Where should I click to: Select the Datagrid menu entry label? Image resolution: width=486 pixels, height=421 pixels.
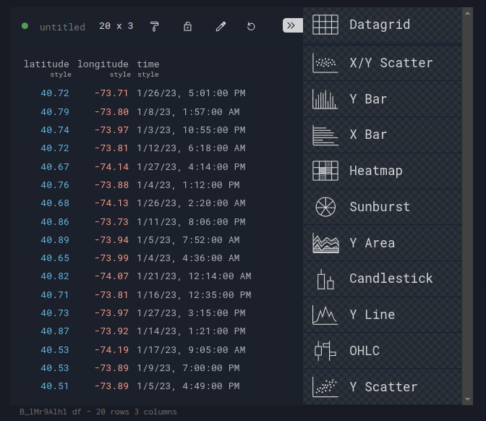380,25
